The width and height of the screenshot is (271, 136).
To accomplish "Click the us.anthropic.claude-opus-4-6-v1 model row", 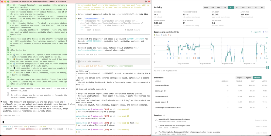I will tap(211, 107).
